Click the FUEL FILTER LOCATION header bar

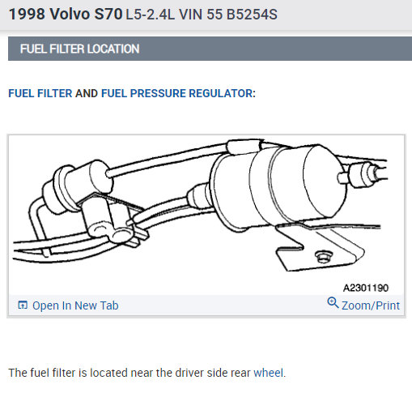pos(210,49)
